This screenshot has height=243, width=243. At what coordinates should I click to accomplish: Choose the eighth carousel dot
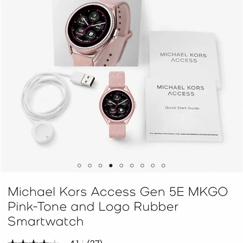pos(153,165)
